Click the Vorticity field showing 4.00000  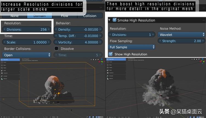coord(78,42)
